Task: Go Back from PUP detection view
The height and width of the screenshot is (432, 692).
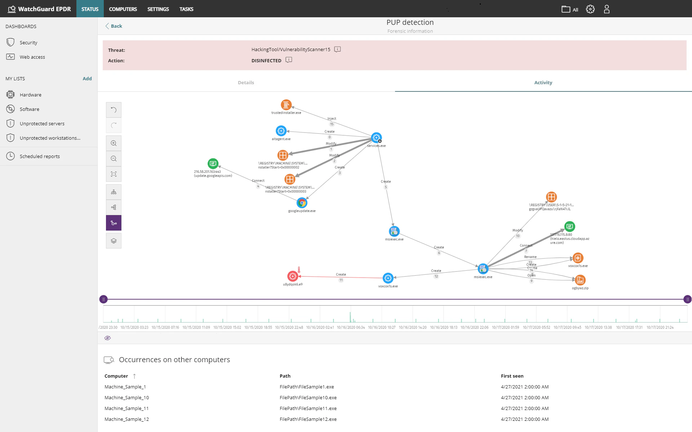Action: pyautogui.click(x=114, y=26)
